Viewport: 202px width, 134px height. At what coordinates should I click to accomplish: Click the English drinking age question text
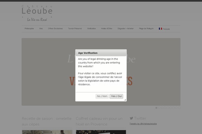click(99, 63)
